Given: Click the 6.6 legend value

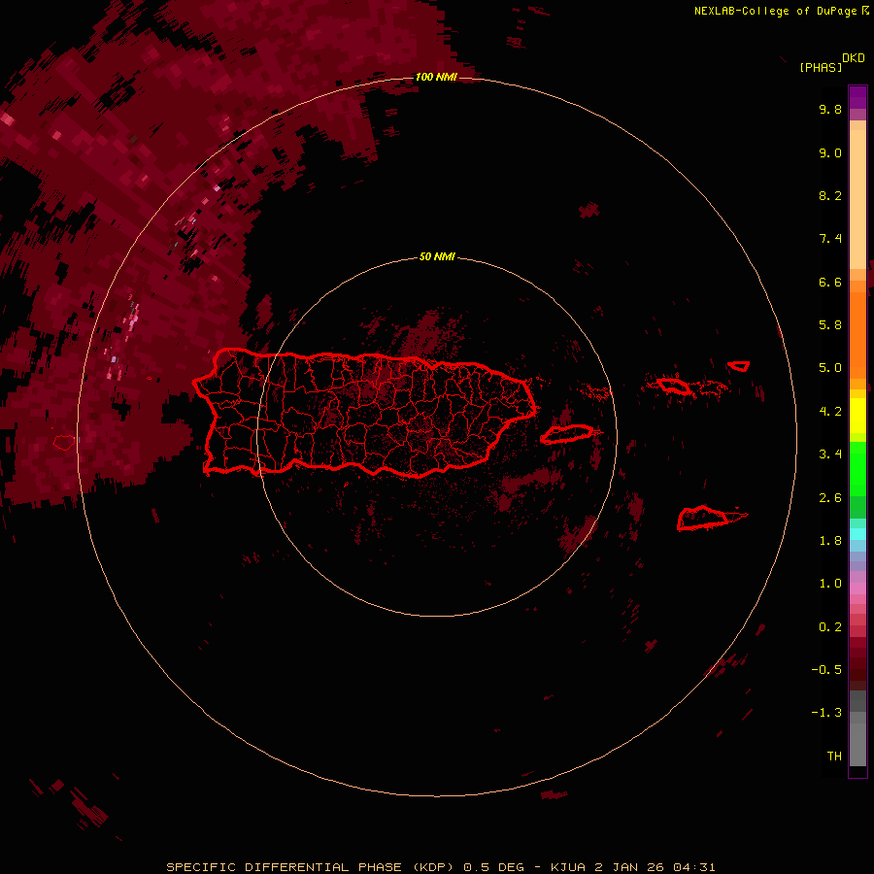Looking at the screenshot, I should click(x=830, y=282).
